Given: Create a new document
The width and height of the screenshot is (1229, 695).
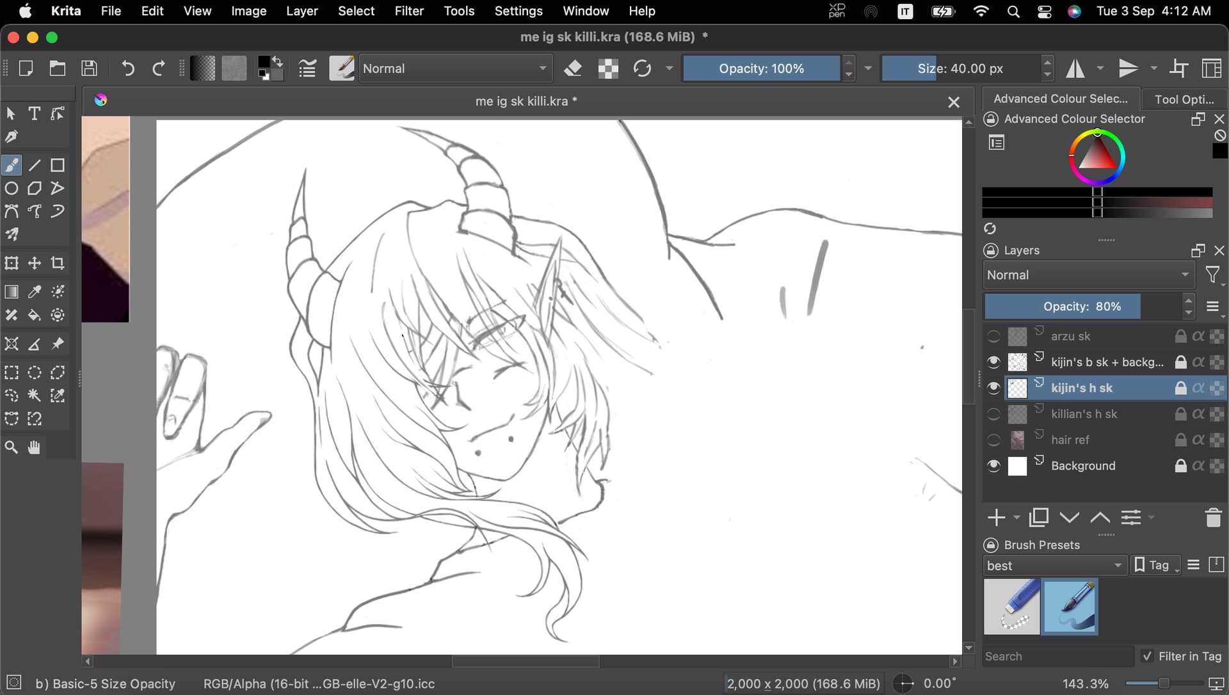Looking at the screenshot, I should click(26, 68).
